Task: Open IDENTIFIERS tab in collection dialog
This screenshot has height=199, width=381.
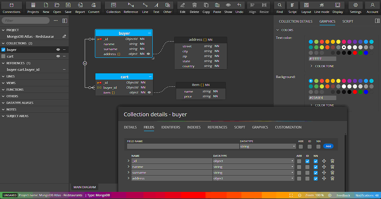Action: tap(171, 127)
